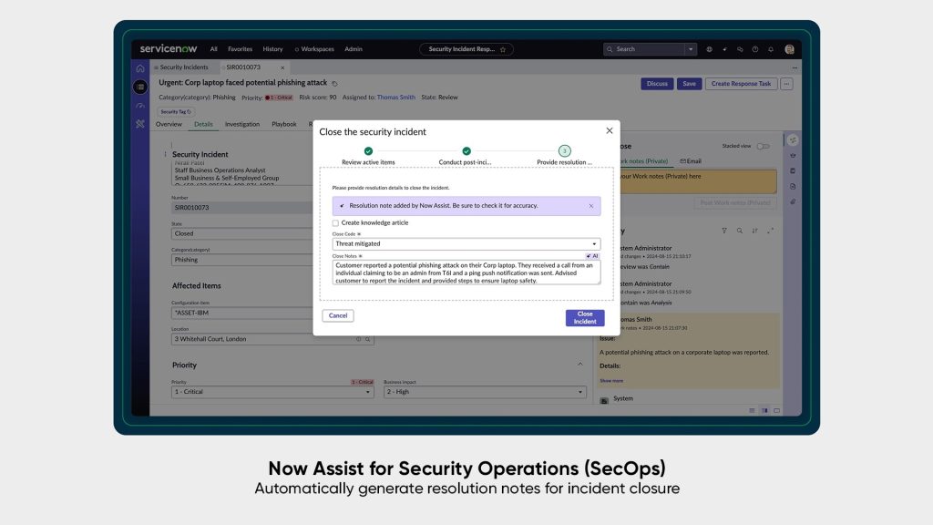This screenshot has width=933, height=525.
Task: Expand the global Search options arrow
Action: [x=691, y=49]
